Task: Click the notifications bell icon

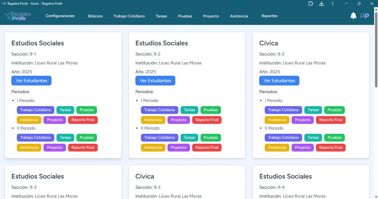Action: (353, 16)
